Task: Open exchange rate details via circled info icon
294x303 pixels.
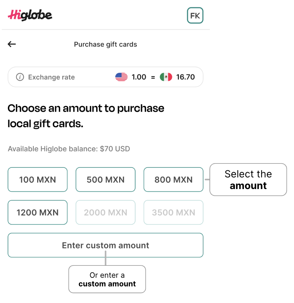Action: [x=20, y=77]
